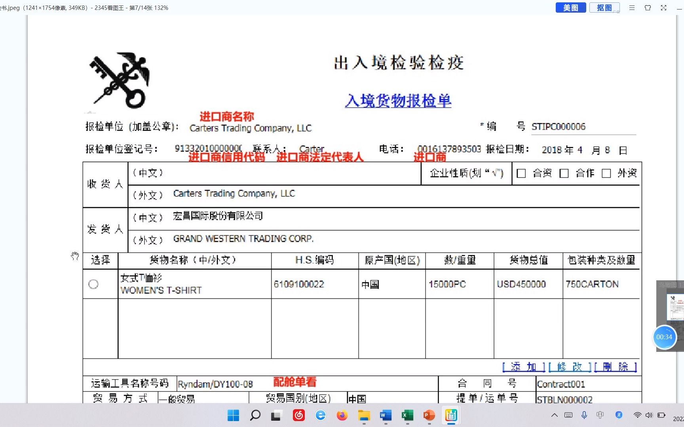The width and height of the screenshot is (684, 427).
Task: Check the 合资 checkbox
Action: point(521,174)
